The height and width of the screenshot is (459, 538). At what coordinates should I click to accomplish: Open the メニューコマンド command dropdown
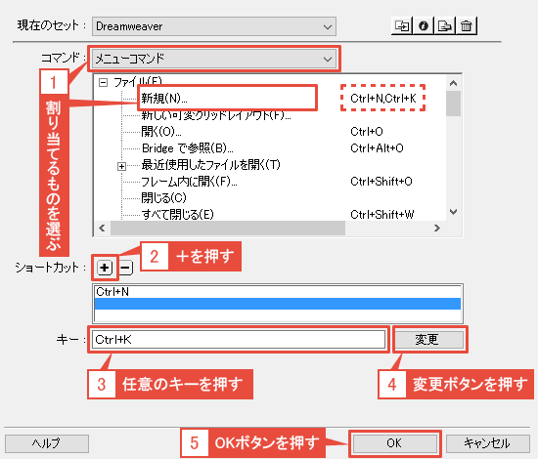[x=214, y=59]
